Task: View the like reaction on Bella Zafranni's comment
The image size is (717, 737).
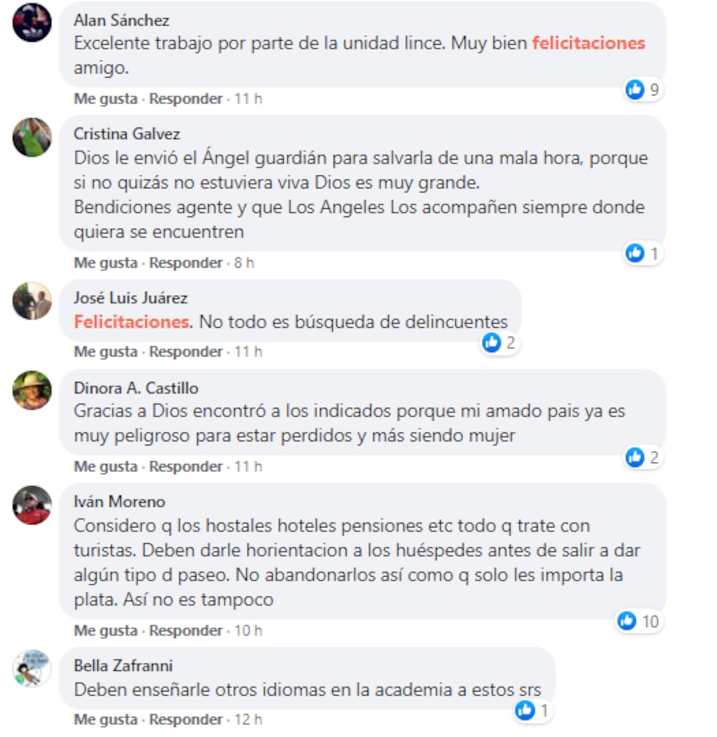Action: click(532, 711)
